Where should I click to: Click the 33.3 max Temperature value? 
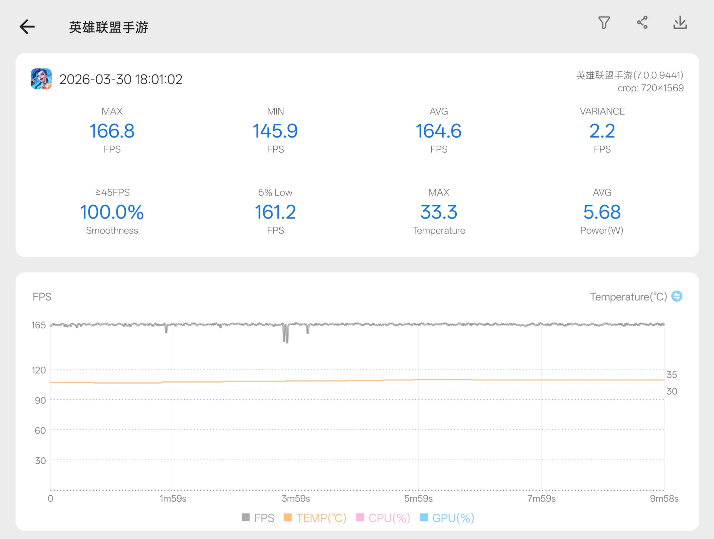tap(438, 212)
